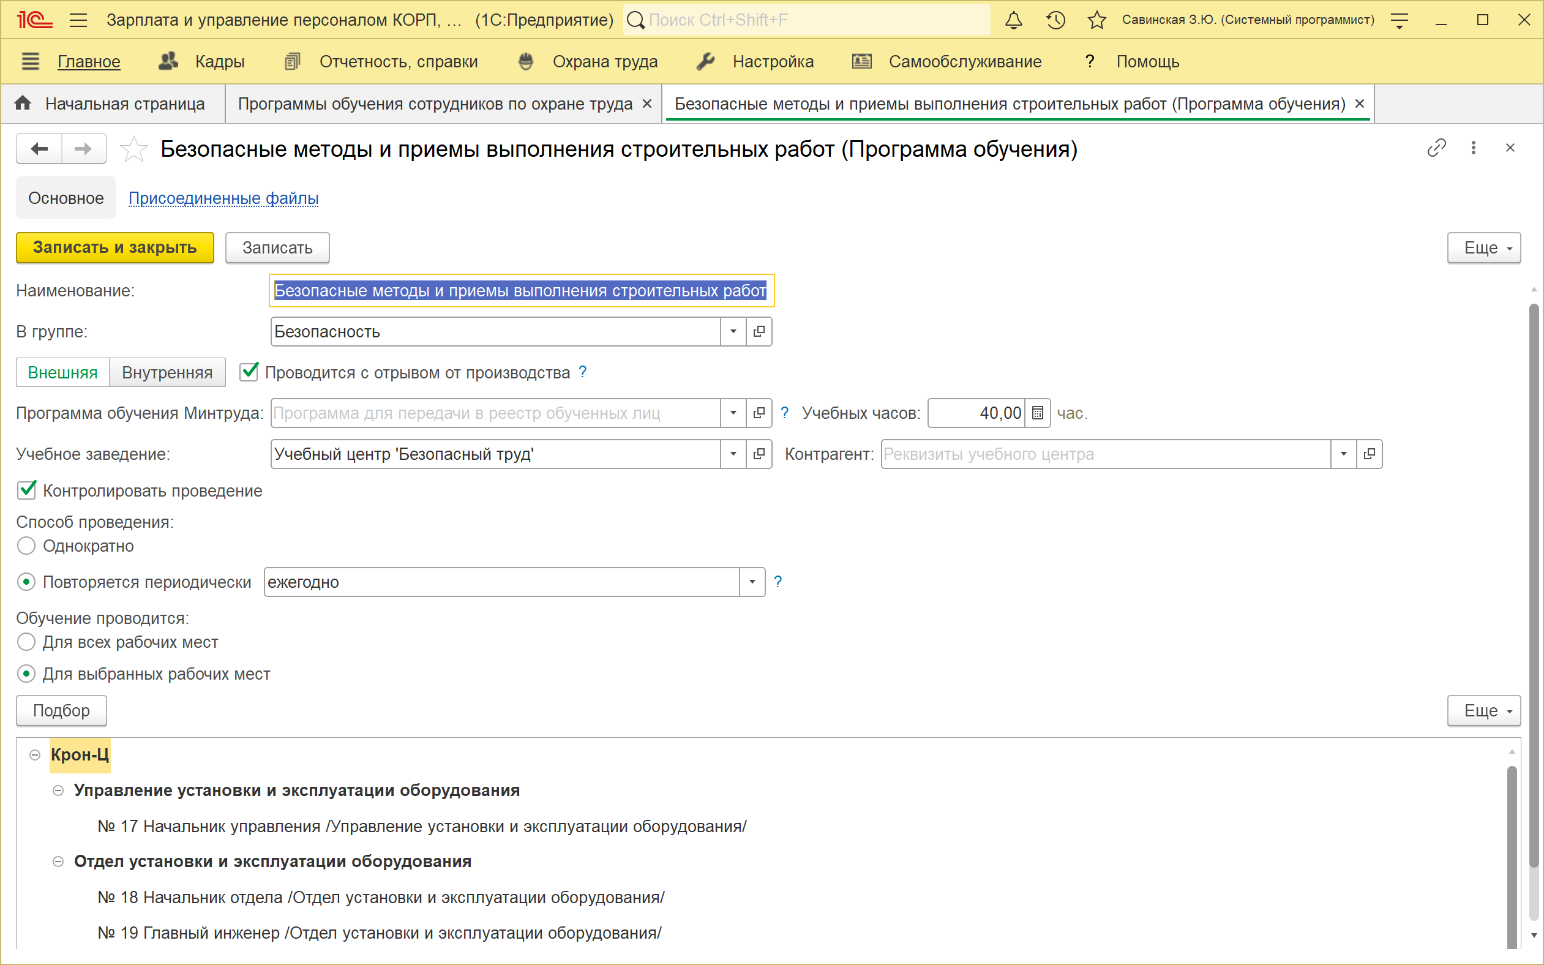Collapse the Крон-Ц tree node
Image resolution: width=1544 pixels, height=965 pixels.
tap(35, 755)
